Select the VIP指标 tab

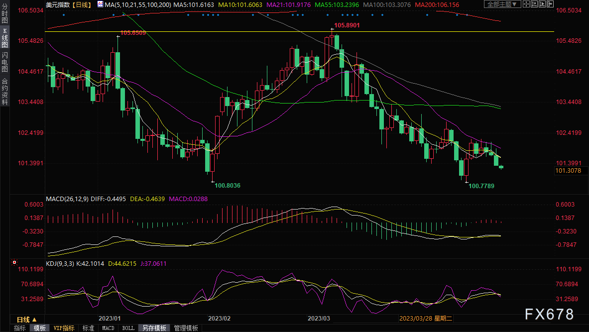pyautogui.click(x=64, y=328)
